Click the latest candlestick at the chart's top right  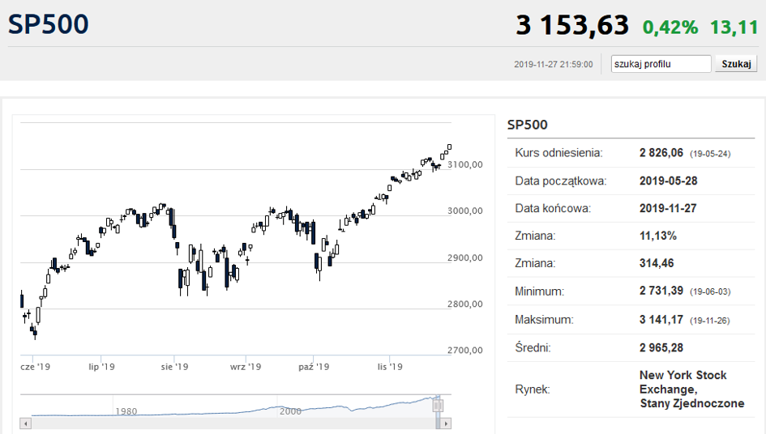click(x=449, y=147)
